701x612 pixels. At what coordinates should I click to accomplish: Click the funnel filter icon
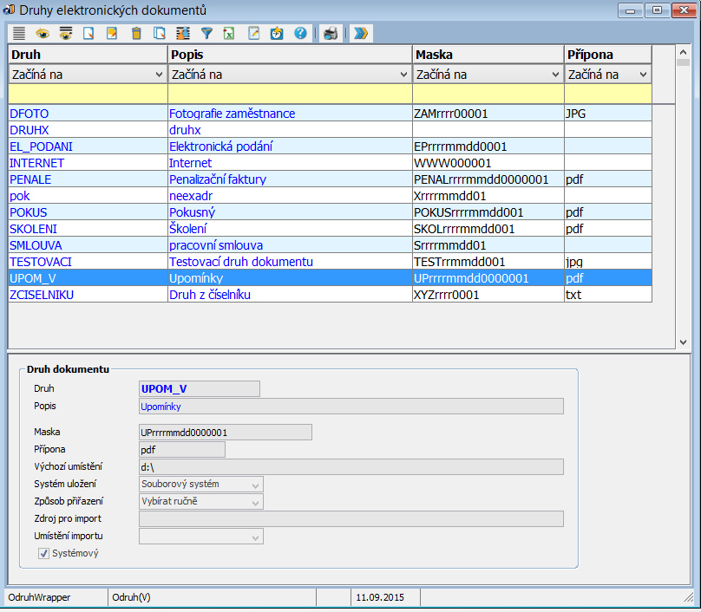[x=206, y=33]
